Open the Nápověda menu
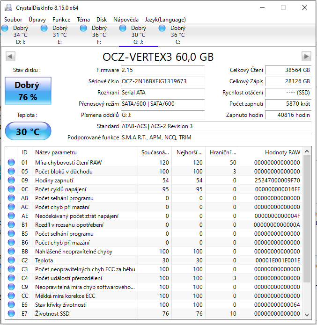Image resolution: width=317 pixels, height=325 pixels. 126,20
